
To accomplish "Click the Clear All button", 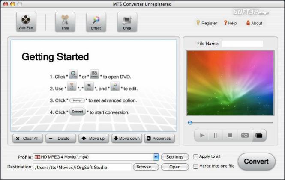I will pyautogui.click(x=27, y=139).
